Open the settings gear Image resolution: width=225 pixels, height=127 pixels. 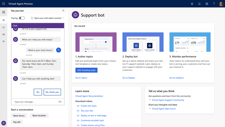[x=207, y=4]
